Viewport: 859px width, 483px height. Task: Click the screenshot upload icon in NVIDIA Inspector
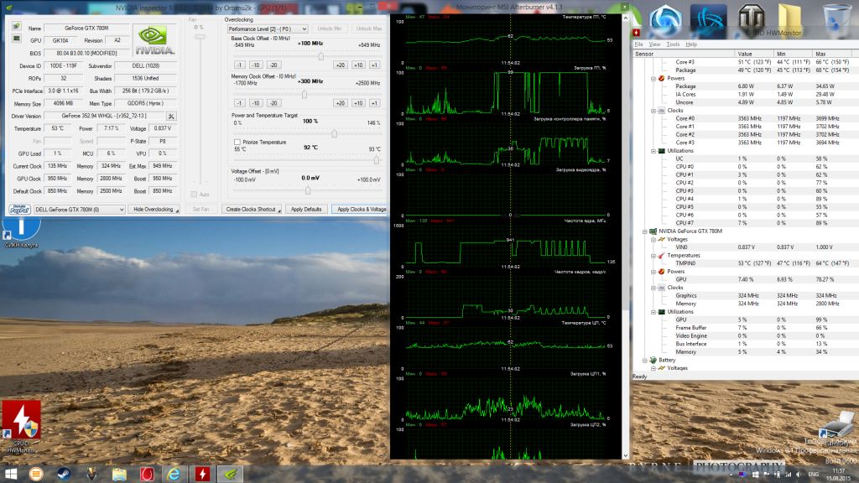coord(17,26)
